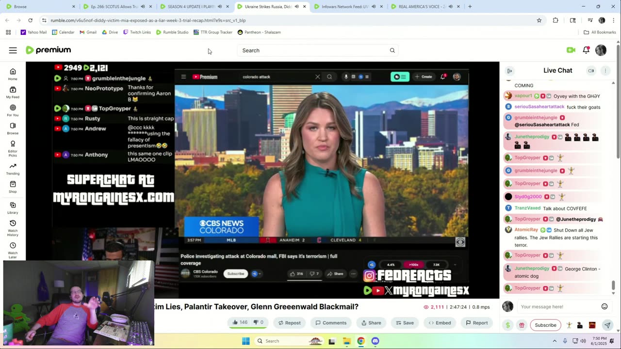The width and height of the screenshot is (621, 349).
Task: Open Watch History in sidebar
Action: click(x=13, y=228)
